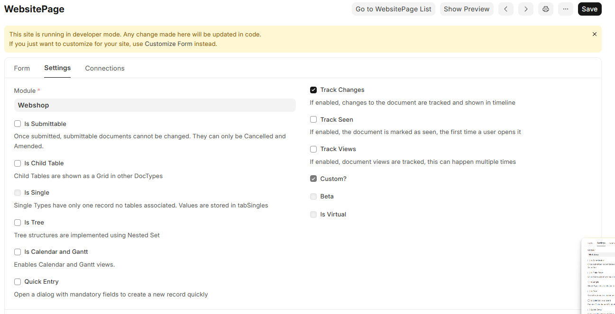Switch to the Form tab
Viewport: 615px width, 314px height.
(x=22, y=68)
